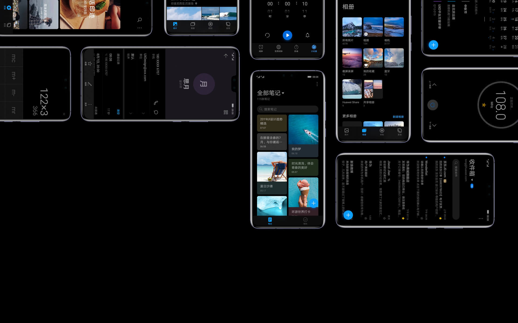The height and width of the screenshot is (323, 518).
Task: Open the 世界时钟 world clock tab
Action: point(279,48)
